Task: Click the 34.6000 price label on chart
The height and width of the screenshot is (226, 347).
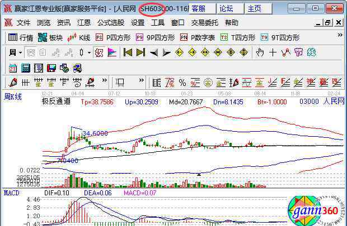Action: point(95,133)
